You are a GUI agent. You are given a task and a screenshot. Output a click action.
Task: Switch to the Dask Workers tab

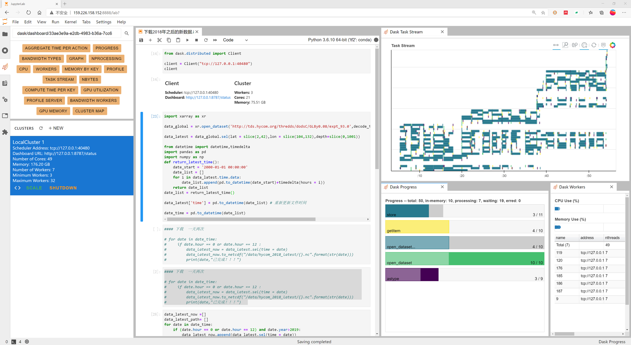point(572,187)
